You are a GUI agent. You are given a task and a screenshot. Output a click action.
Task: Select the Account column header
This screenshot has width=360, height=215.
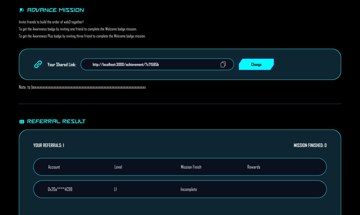pos(54,167)
